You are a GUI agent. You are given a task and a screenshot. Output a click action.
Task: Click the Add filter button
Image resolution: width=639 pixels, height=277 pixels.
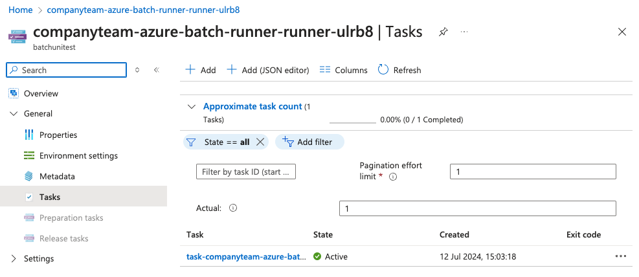309,142
